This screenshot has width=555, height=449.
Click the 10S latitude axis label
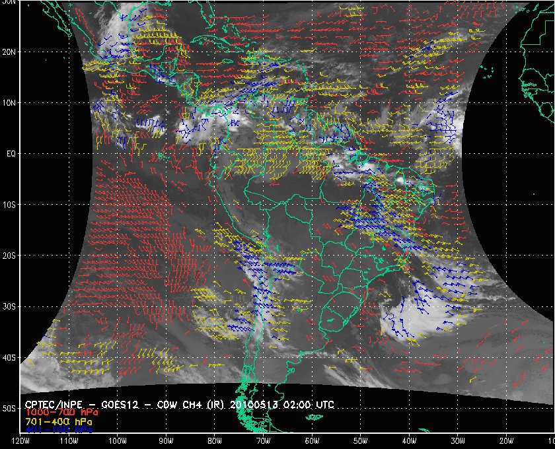[x=9, y=205]
